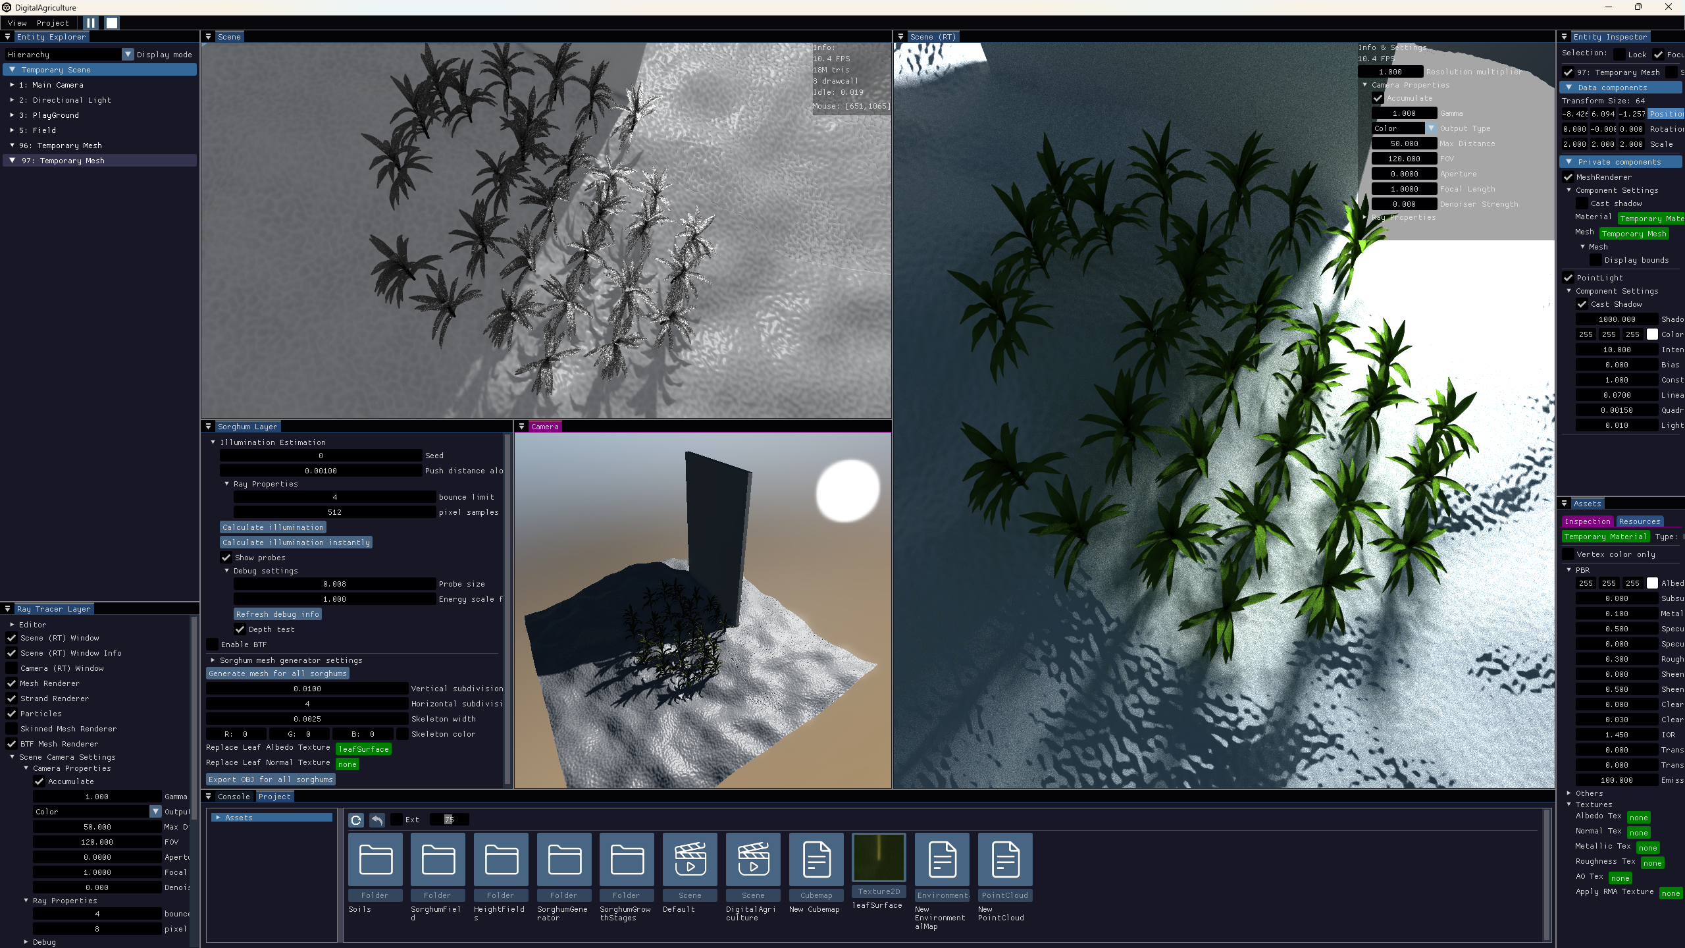The height and width of the screenshot is (948, 1685).
Task: Select the New Cubemap asset icon
Action: tap(816, 859)
